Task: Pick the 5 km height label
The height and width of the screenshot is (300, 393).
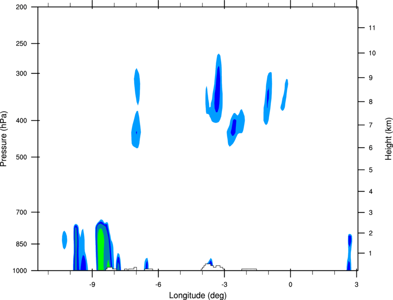Action: coord(371,170)
